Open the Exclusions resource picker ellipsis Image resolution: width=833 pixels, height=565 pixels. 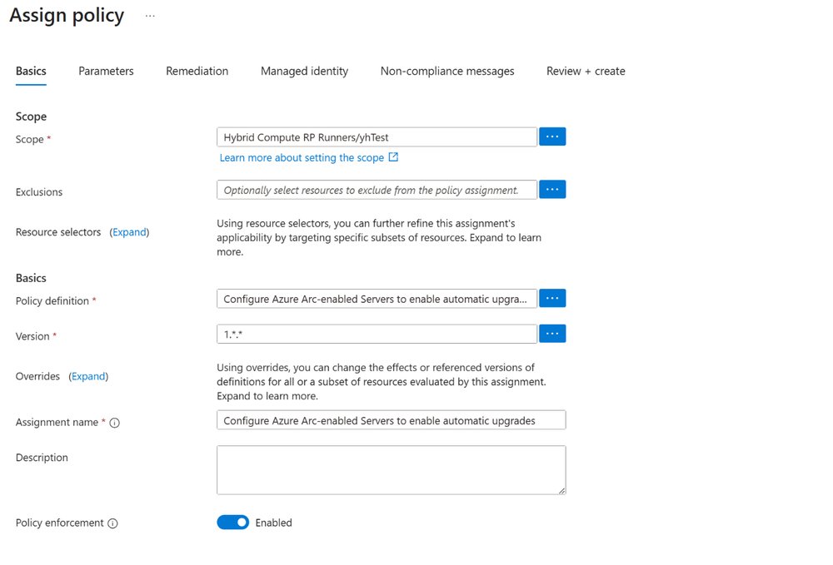click(552, 189)
